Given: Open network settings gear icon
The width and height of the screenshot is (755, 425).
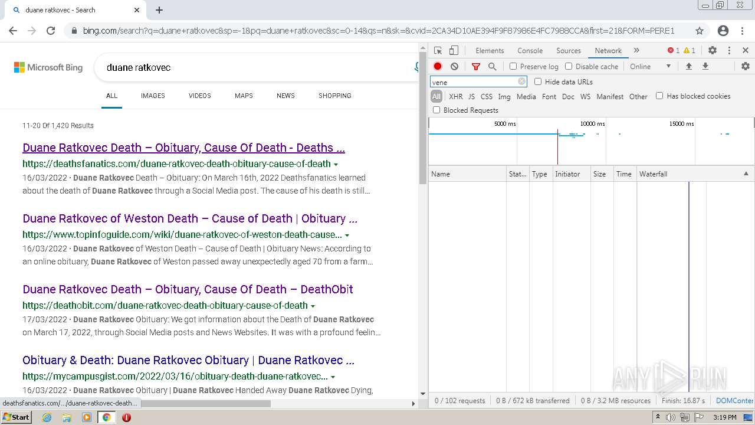Looking at the screenshot, I should click(746, 67).
